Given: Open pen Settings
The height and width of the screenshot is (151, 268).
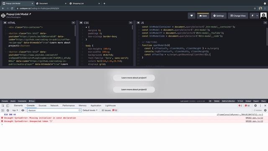Looking at the screenshot, I should click(x=219, y=16).
